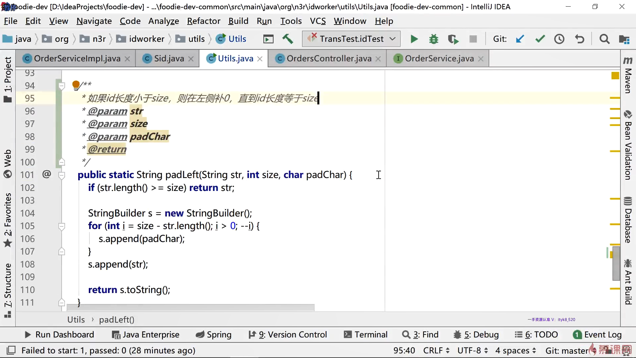Click the green Run button
Screen dimensions: 636x358
[x=414, y=39]
